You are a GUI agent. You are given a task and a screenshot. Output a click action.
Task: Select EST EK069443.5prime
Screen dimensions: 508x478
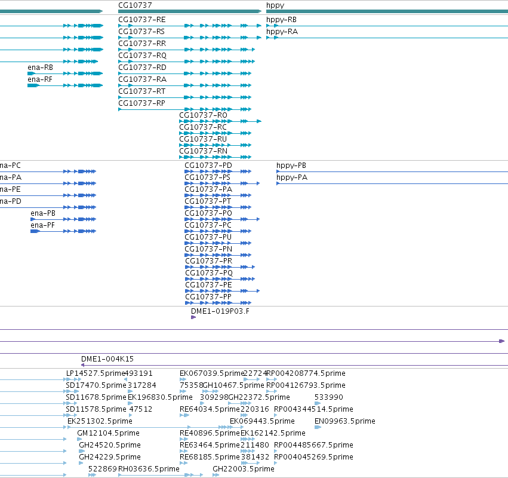click(x=262, y=421)
